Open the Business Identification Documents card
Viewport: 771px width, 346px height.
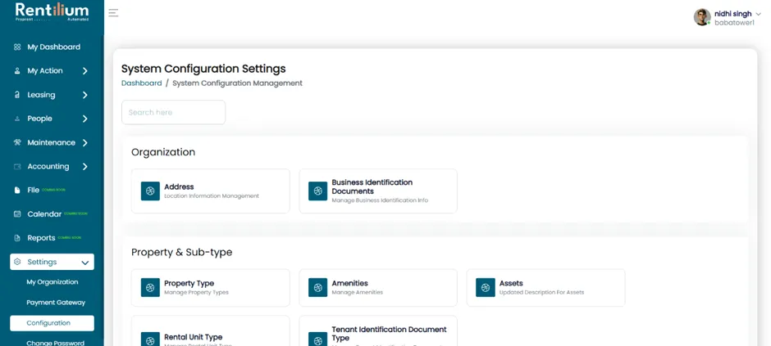click(x=378, y=191)
